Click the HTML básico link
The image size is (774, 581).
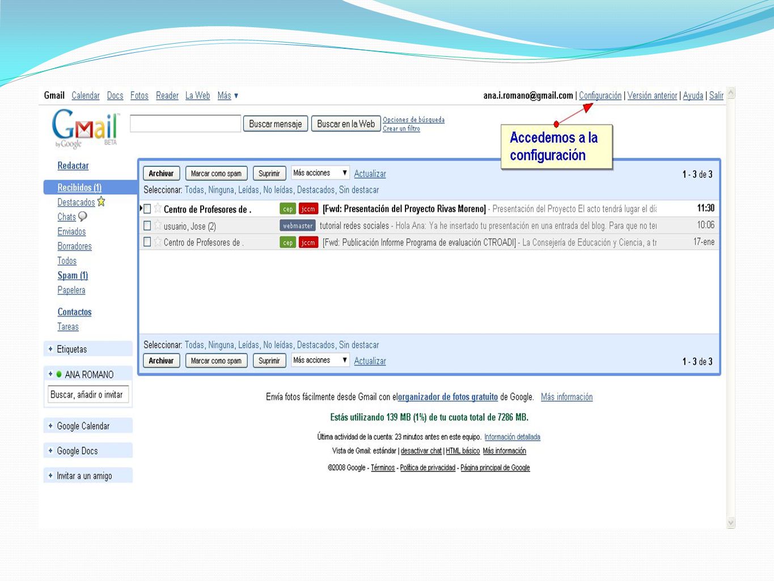tap(463, 451)
